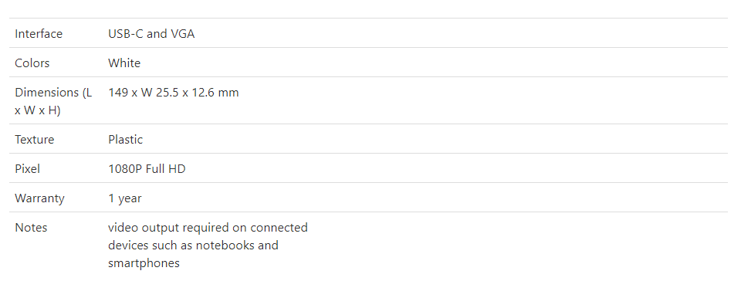Select the USB-C and VGA value
This screenshot has height=298, width=741.
(x=151, y=34)
